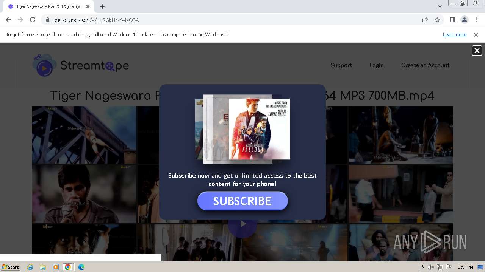
Task: Open the Create an Account link
Action: (426, 65)
